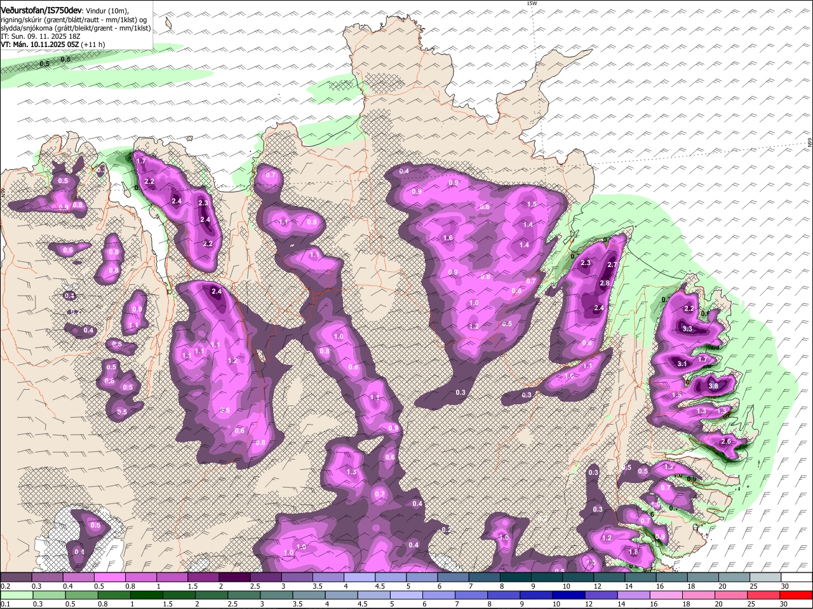Click the 2.6 precipitation value on the map
Viewport: 813px width, 609px height.
click(727, 441)
